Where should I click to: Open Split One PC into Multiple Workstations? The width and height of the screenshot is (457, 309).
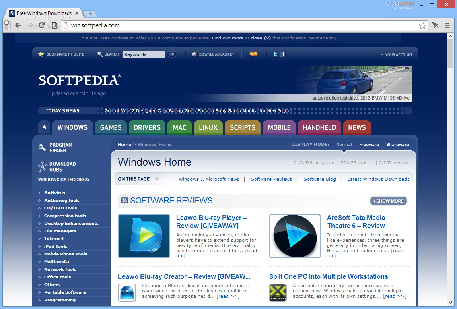(328, 276)
